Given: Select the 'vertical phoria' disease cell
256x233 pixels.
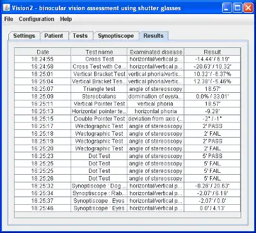Looking at the screenshot, I should coord(156,104).
